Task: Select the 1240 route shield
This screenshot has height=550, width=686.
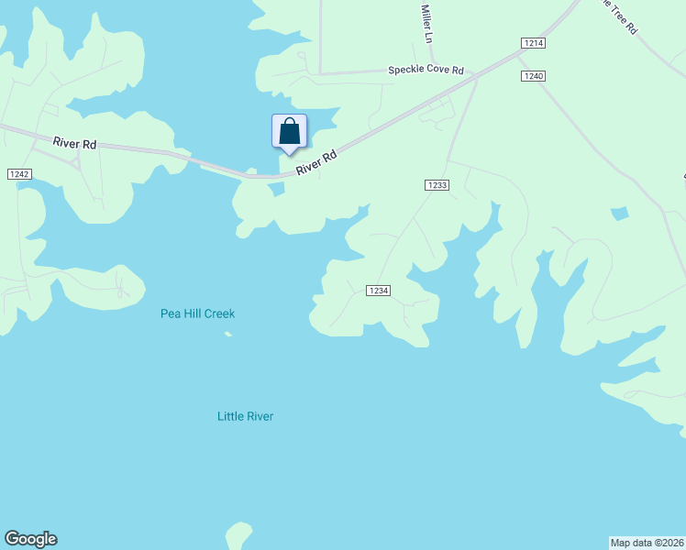Action: [x=534, y=76]
